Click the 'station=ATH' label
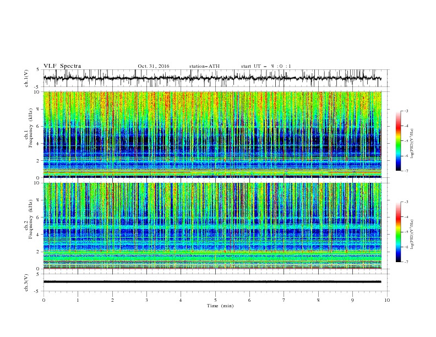The image size is (436, 337). [204, 66]
